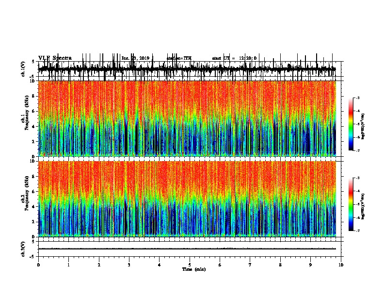Image resolution: width=384 pixels, height=297 pixels.
Task: Click the time axis tick label 6
Action: click(220, 265)
